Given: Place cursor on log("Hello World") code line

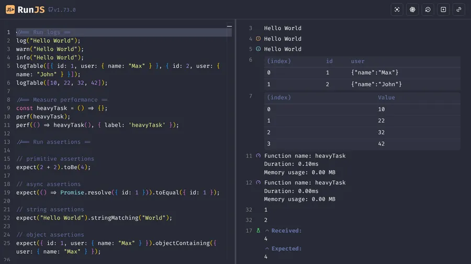Looking at the screenshot, I should (x=48, y=41).
